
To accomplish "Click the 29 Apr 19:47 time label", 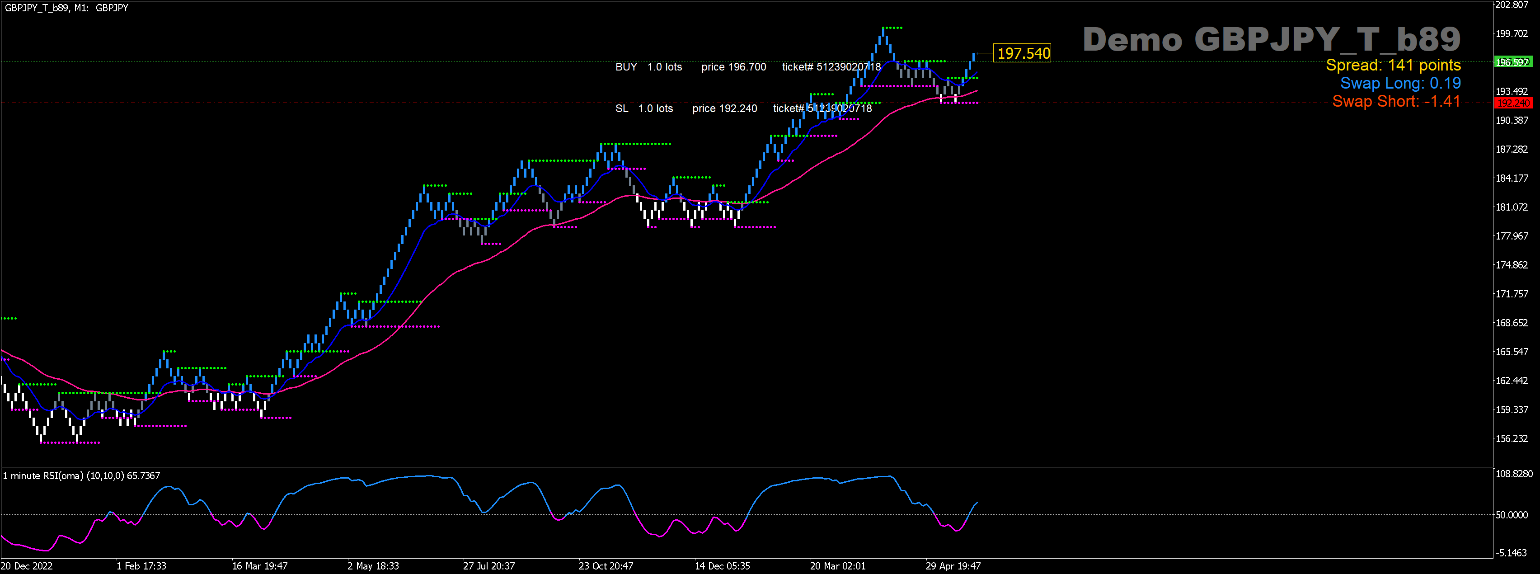I will (x=953, y=565).
